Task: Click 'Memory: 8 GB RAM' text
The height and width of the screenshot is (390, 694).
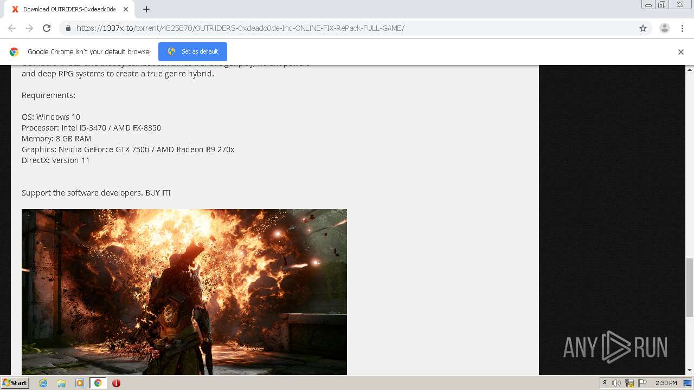Action: tap(56, 139)
